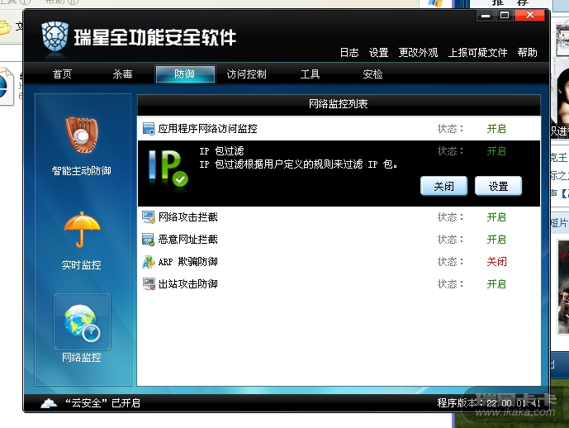Minimize the Rising security window
The image size is (569, 428).
tap(486, 16)
